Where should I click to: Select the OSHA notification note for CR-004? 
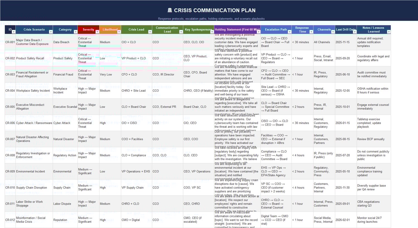pyautogui.click(x=373, y=91)
